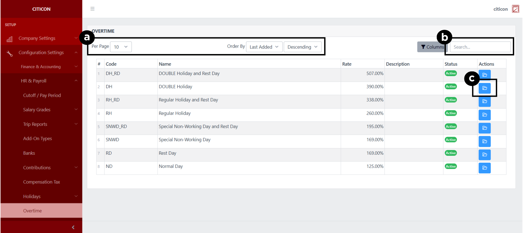The image size is (523, 233).
Task: Open folder action for Regular Holiday row
Action: [x=484, y=115]
